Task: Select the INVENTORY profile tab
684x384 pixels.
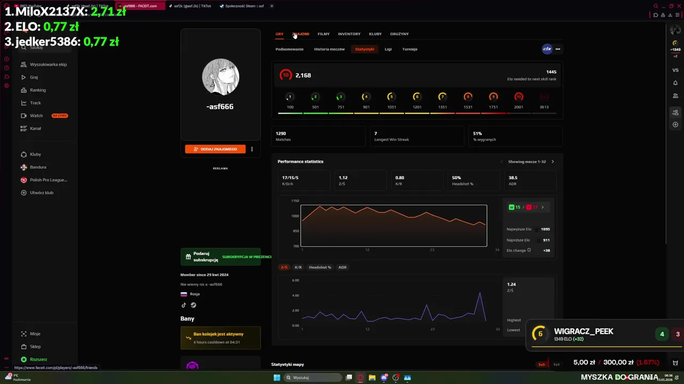Action: (x=349, y=34)
